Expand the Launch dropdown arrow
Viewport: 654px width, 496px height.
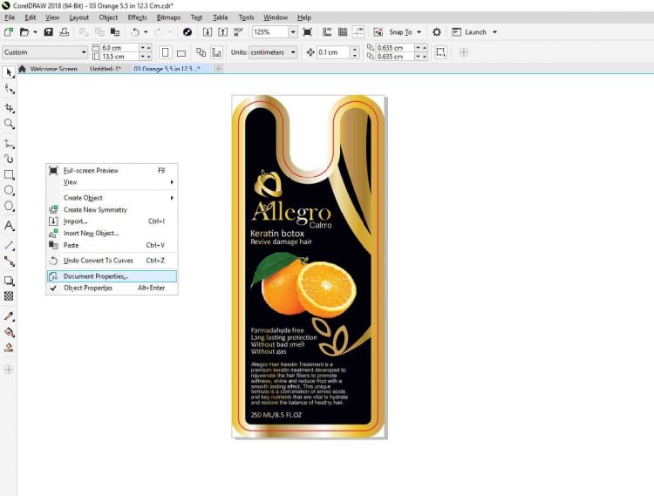pos(494,32)
